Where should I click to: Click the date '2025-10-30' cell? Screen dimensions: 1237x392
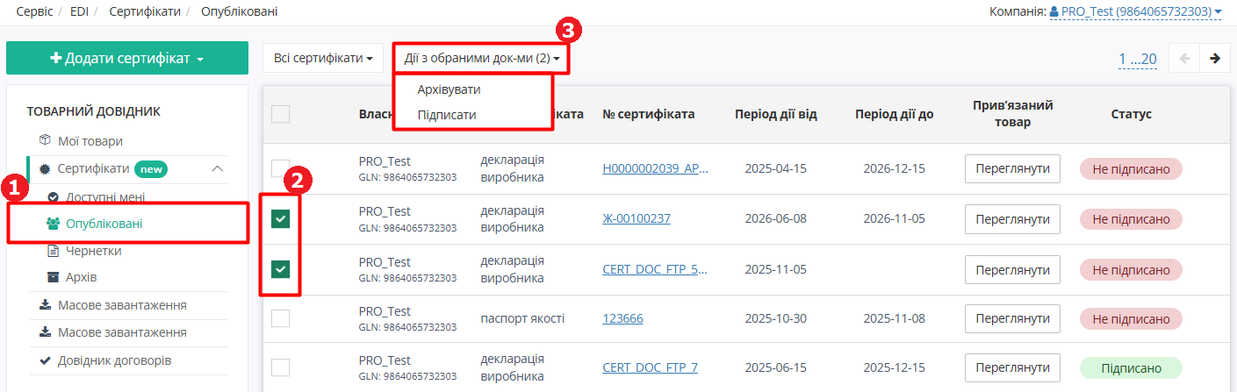tap(776, 318)
